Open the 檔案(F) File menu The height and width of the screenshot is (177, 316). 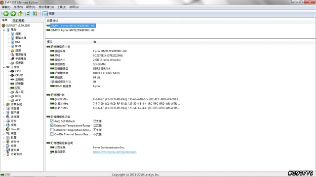tap(6, 7)
